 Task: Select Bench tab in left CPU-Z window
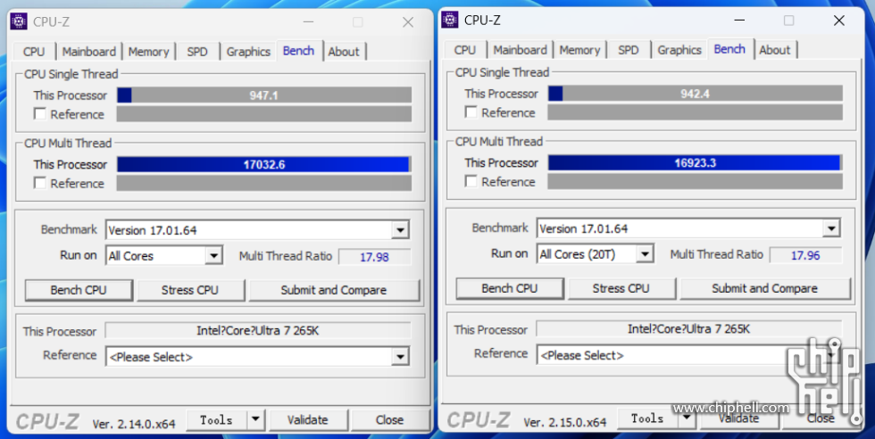point(298,50)
